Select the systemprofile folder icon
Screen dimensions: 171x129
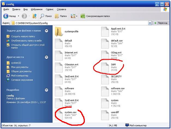coord(59,32)
